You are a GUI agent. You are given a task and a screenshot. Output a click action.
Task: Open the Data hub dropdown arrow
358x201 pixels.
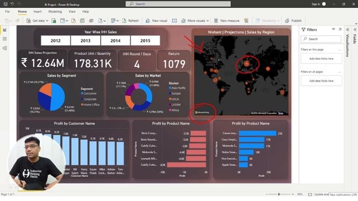pyautogui.click(x=67, y=21)
